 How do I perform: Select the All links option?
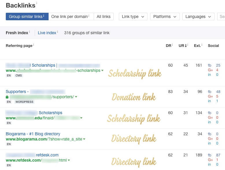point(104,17)
